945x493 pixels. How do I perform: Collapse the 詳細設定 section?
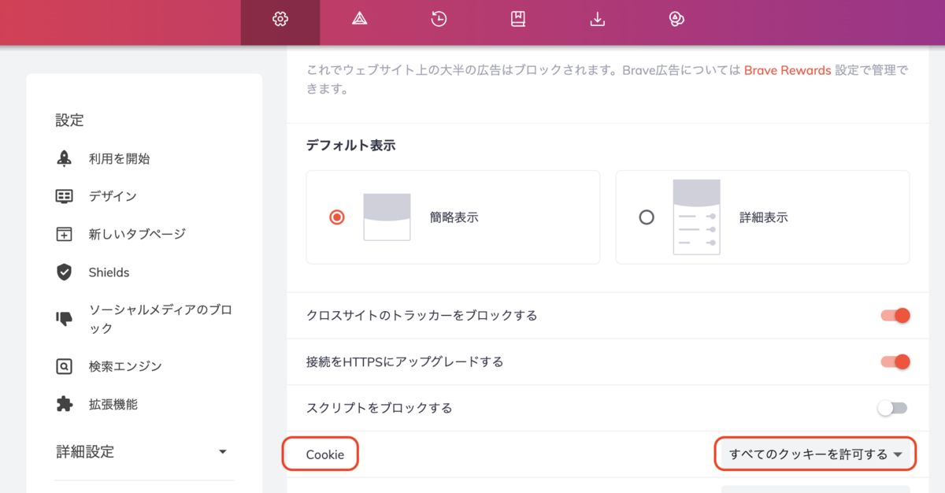(222, 451)
